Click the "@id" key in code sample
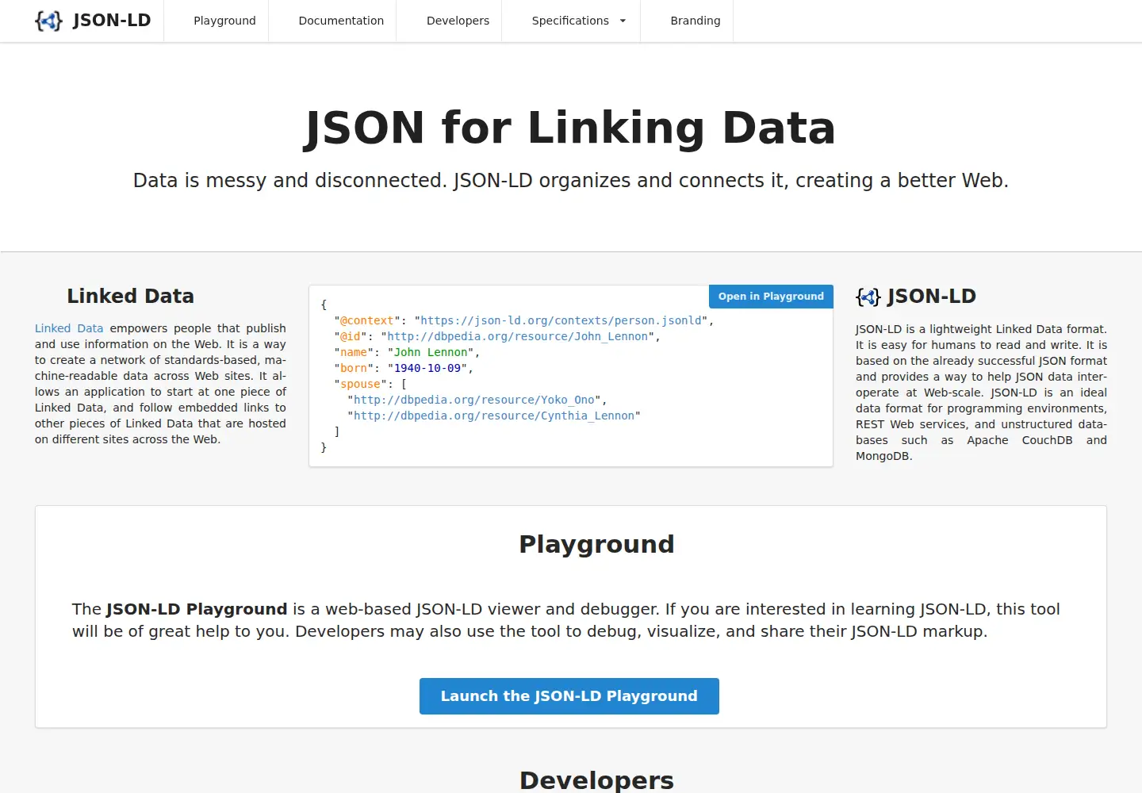Image resolution: width=1142 pixels, height=793 pixels. coord(351,336)
